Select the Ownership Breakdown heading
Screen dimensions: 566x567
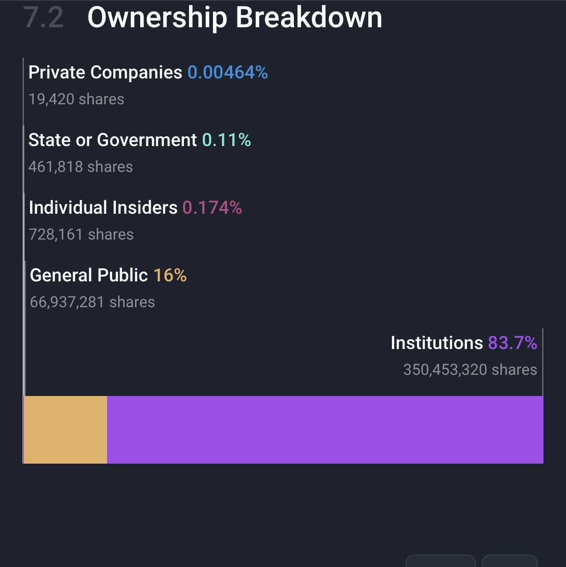(x=235, y=18)
